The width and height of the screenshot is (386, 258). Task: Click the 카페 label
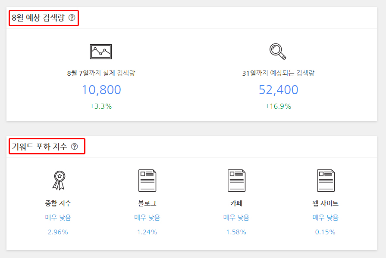click(236, 203)
